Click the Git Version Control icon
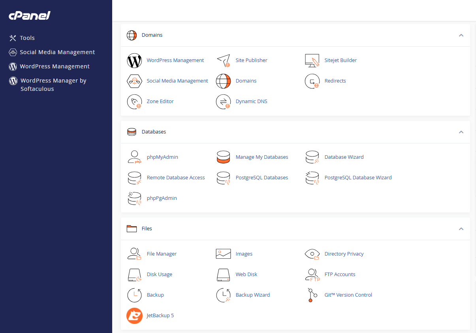This screenshot has height=333, width=476. (x=312, y=295)
